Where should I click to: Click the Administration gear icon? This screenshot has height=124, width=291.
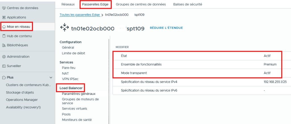(x=4, y=56)
